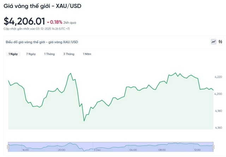Viewport: 226px width, 157px height.
Task: Select the 7 Ngày time range
Action: [x=31, y=54]
